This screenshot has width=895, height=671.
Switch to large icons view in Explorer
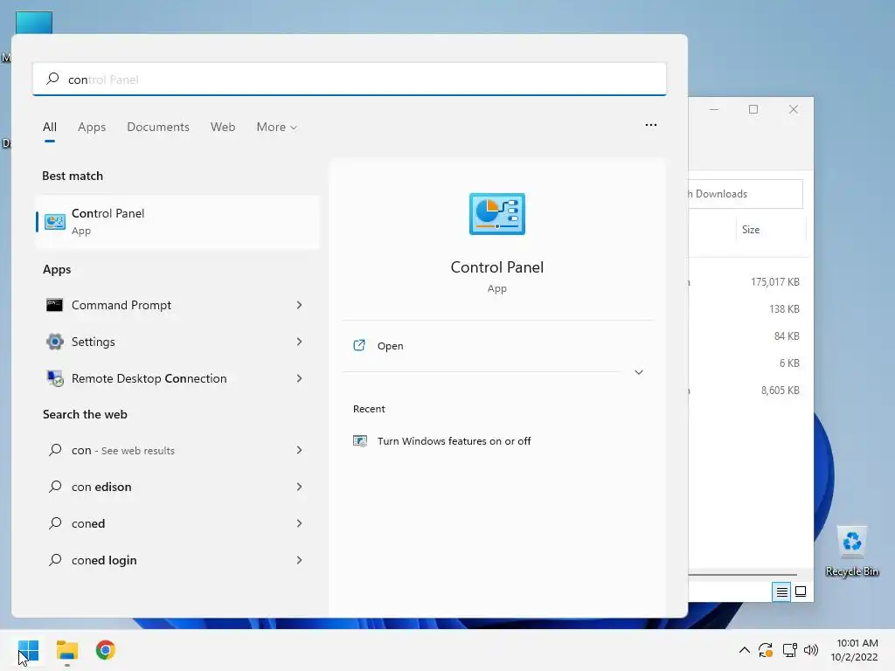[x=801, y=591]
